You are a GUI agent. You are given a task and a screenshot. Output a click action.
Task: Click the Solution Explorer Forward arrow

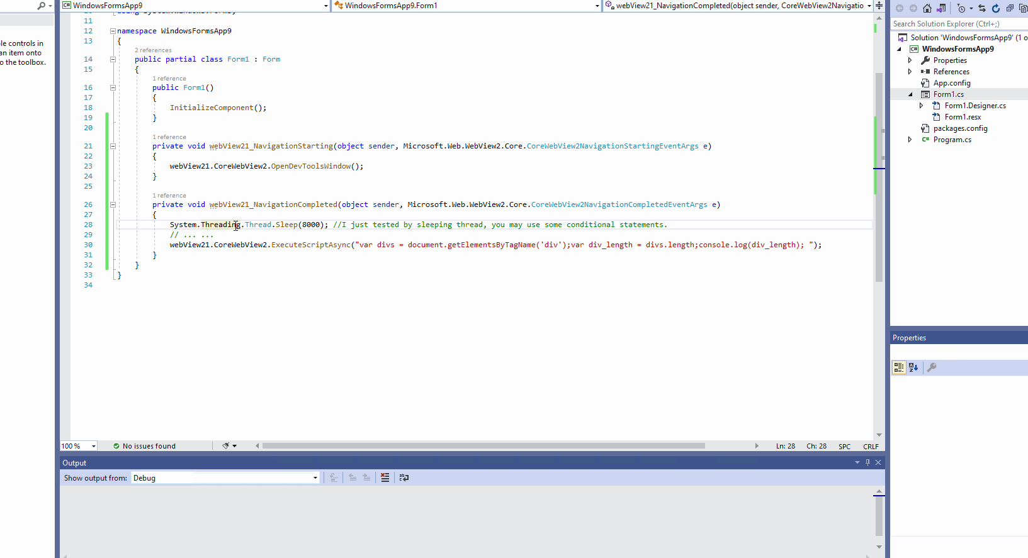click(x=913, y=8)
